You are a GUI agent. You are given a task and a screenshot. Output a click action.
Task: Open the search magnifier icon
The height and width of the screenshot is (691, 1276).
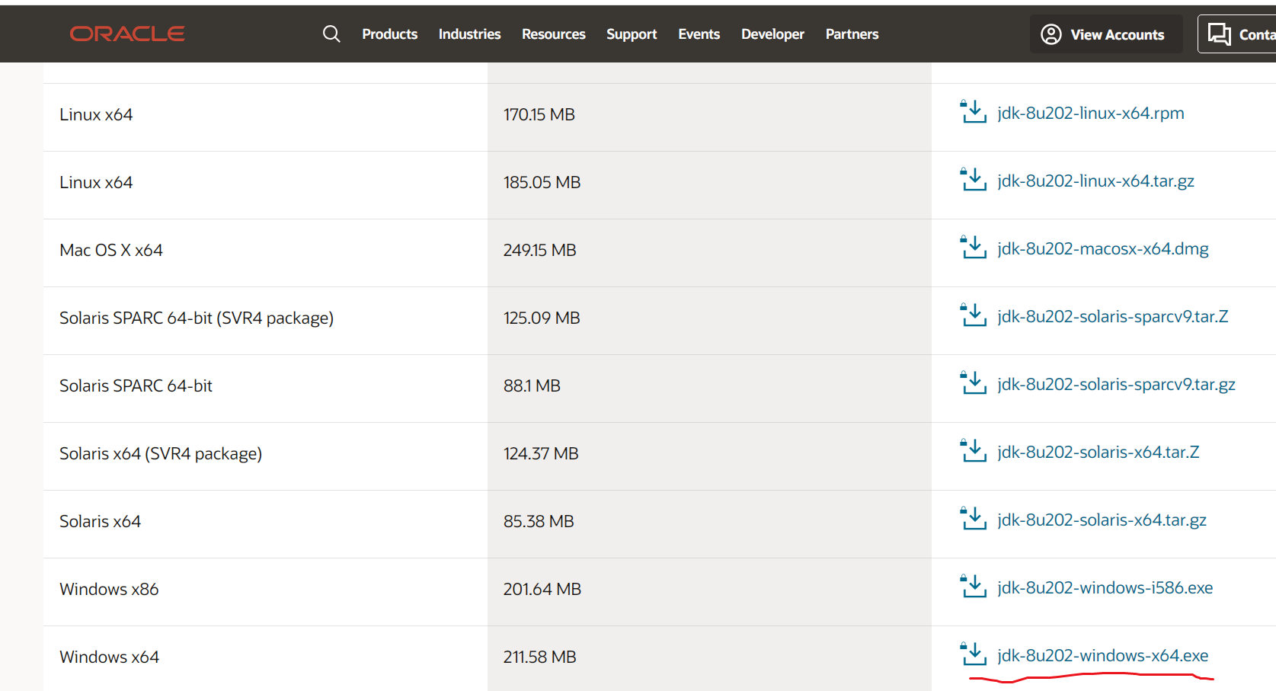tap(331, 34)
